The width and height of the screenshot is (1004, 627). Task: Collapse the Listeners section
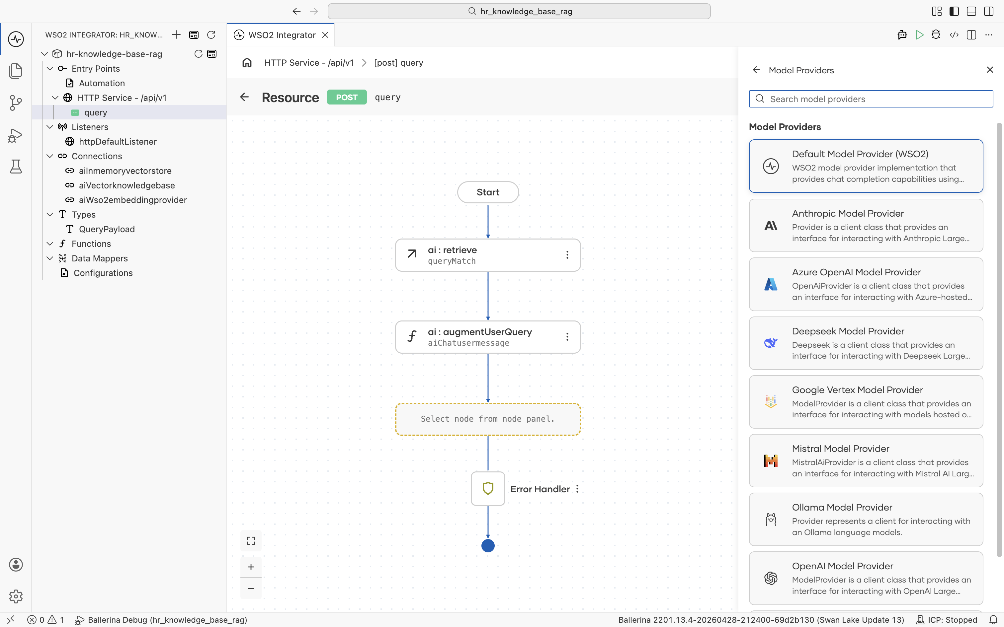click(x=50, y=127)
